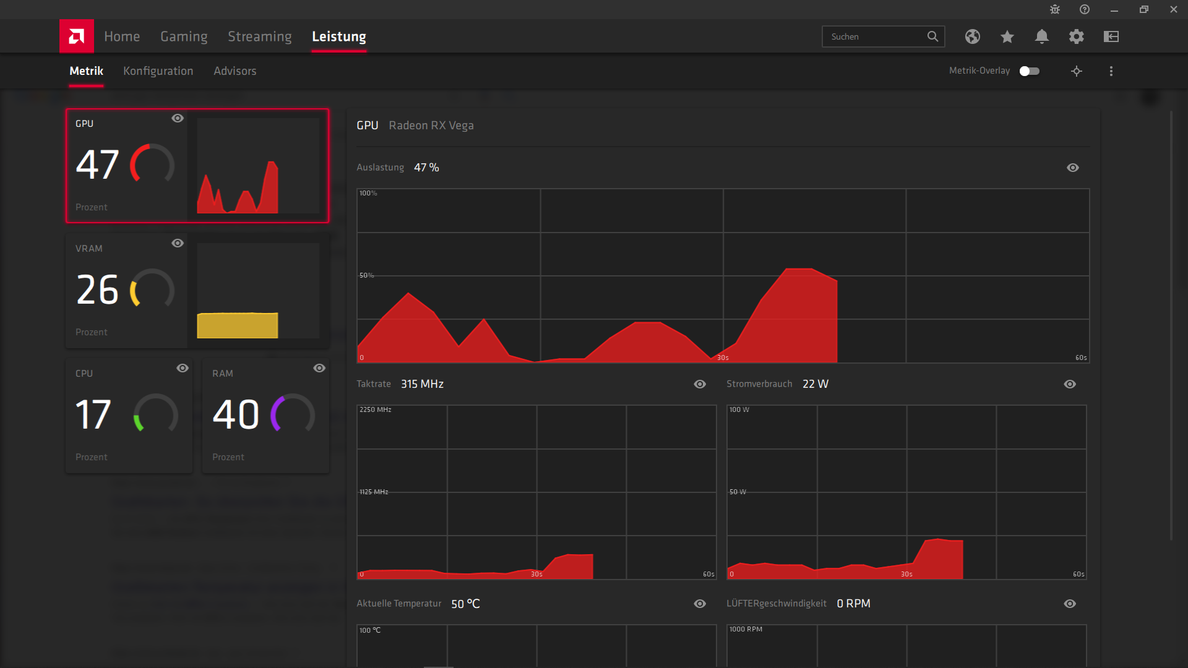This screenshot has width=1188, height=668.
Task: Open the web browser globe icon
Action: [972, 36]
